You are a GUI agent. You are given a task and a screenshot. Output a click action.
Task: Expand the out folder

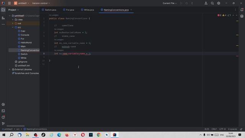tap(13, 23)
